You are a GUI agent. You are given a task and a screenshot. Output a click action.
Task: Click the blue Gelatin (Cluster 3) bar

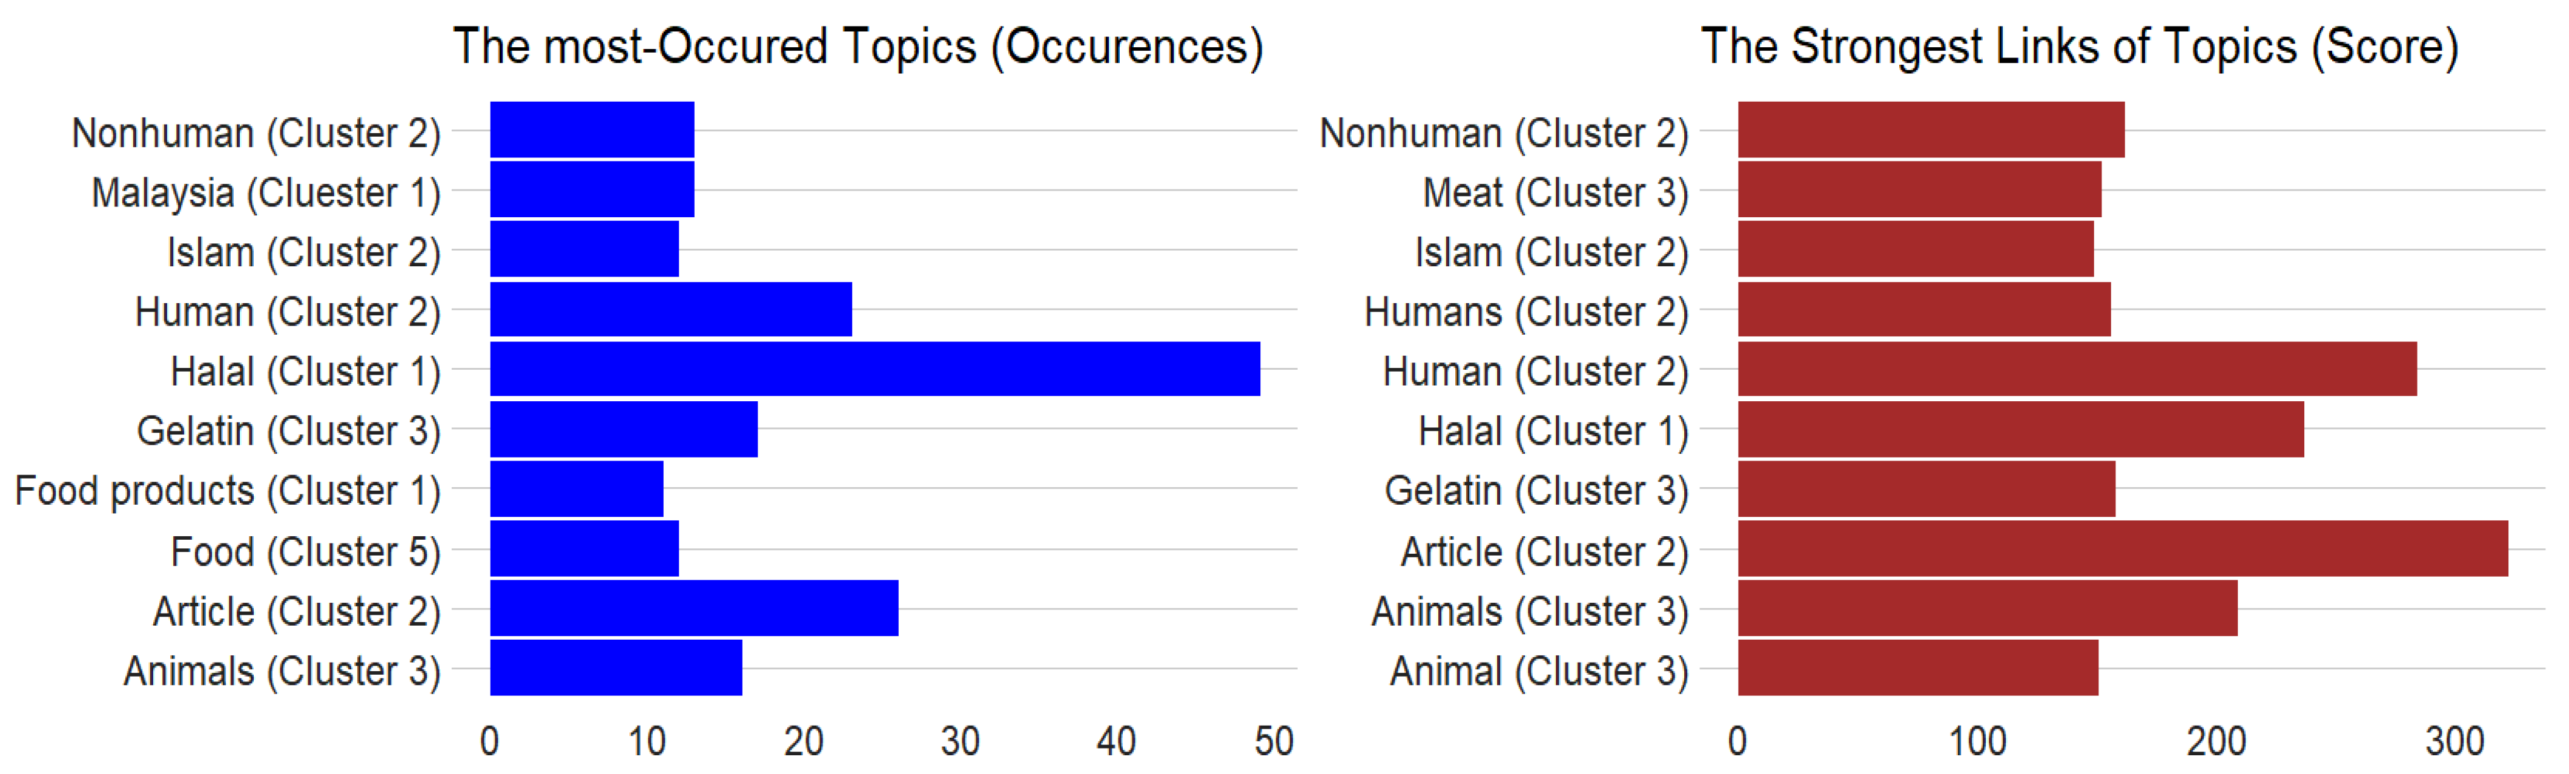tap(623, 428)
